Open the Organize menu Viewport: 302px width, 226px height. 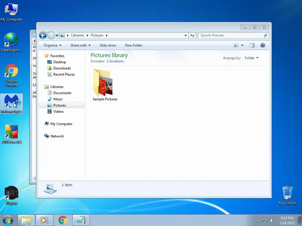coord(52,45)
